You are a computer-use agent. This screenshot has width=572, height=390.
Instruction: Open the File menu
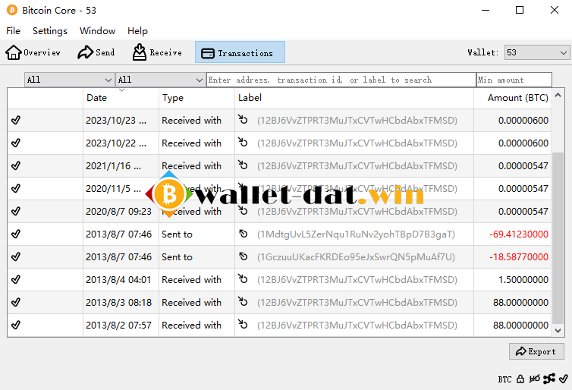click(13, 31)
